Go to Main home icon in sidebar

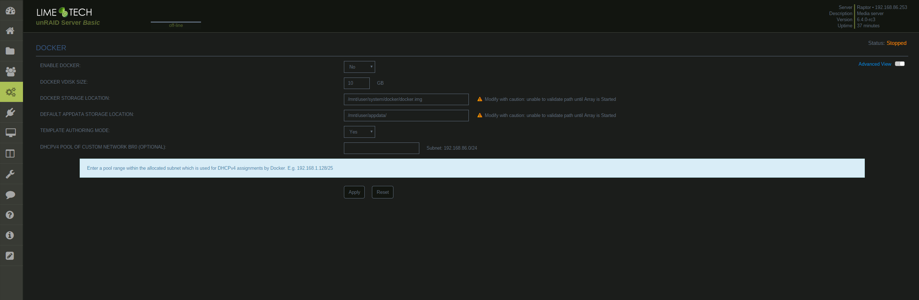click(x=10, y=31)
